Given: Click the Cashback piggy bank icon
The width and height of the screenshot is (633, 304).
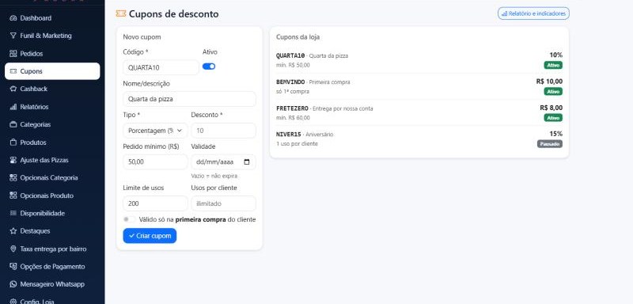Looking at the screenshot, I should [13, 89].
